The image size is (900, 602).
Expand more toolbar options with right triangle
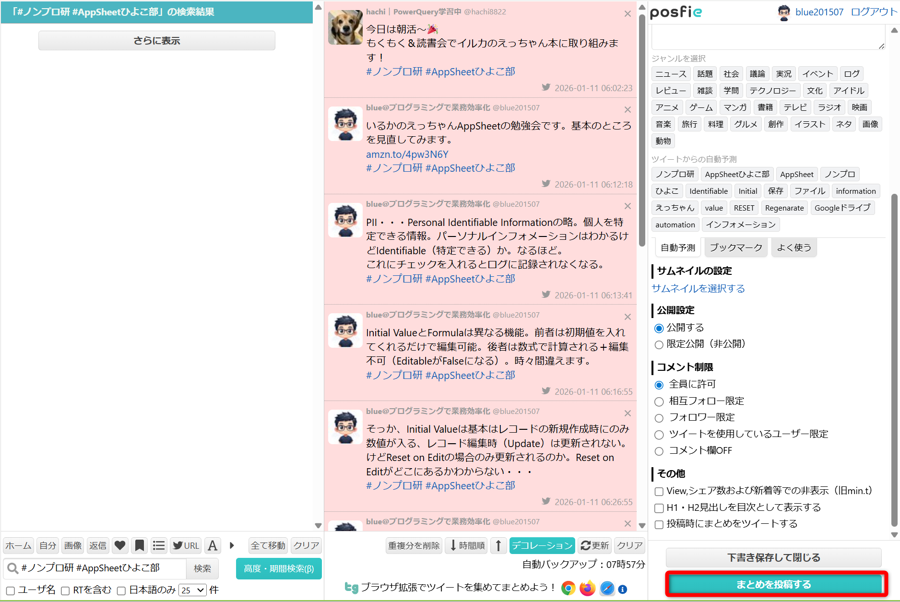tap(232, 545)
